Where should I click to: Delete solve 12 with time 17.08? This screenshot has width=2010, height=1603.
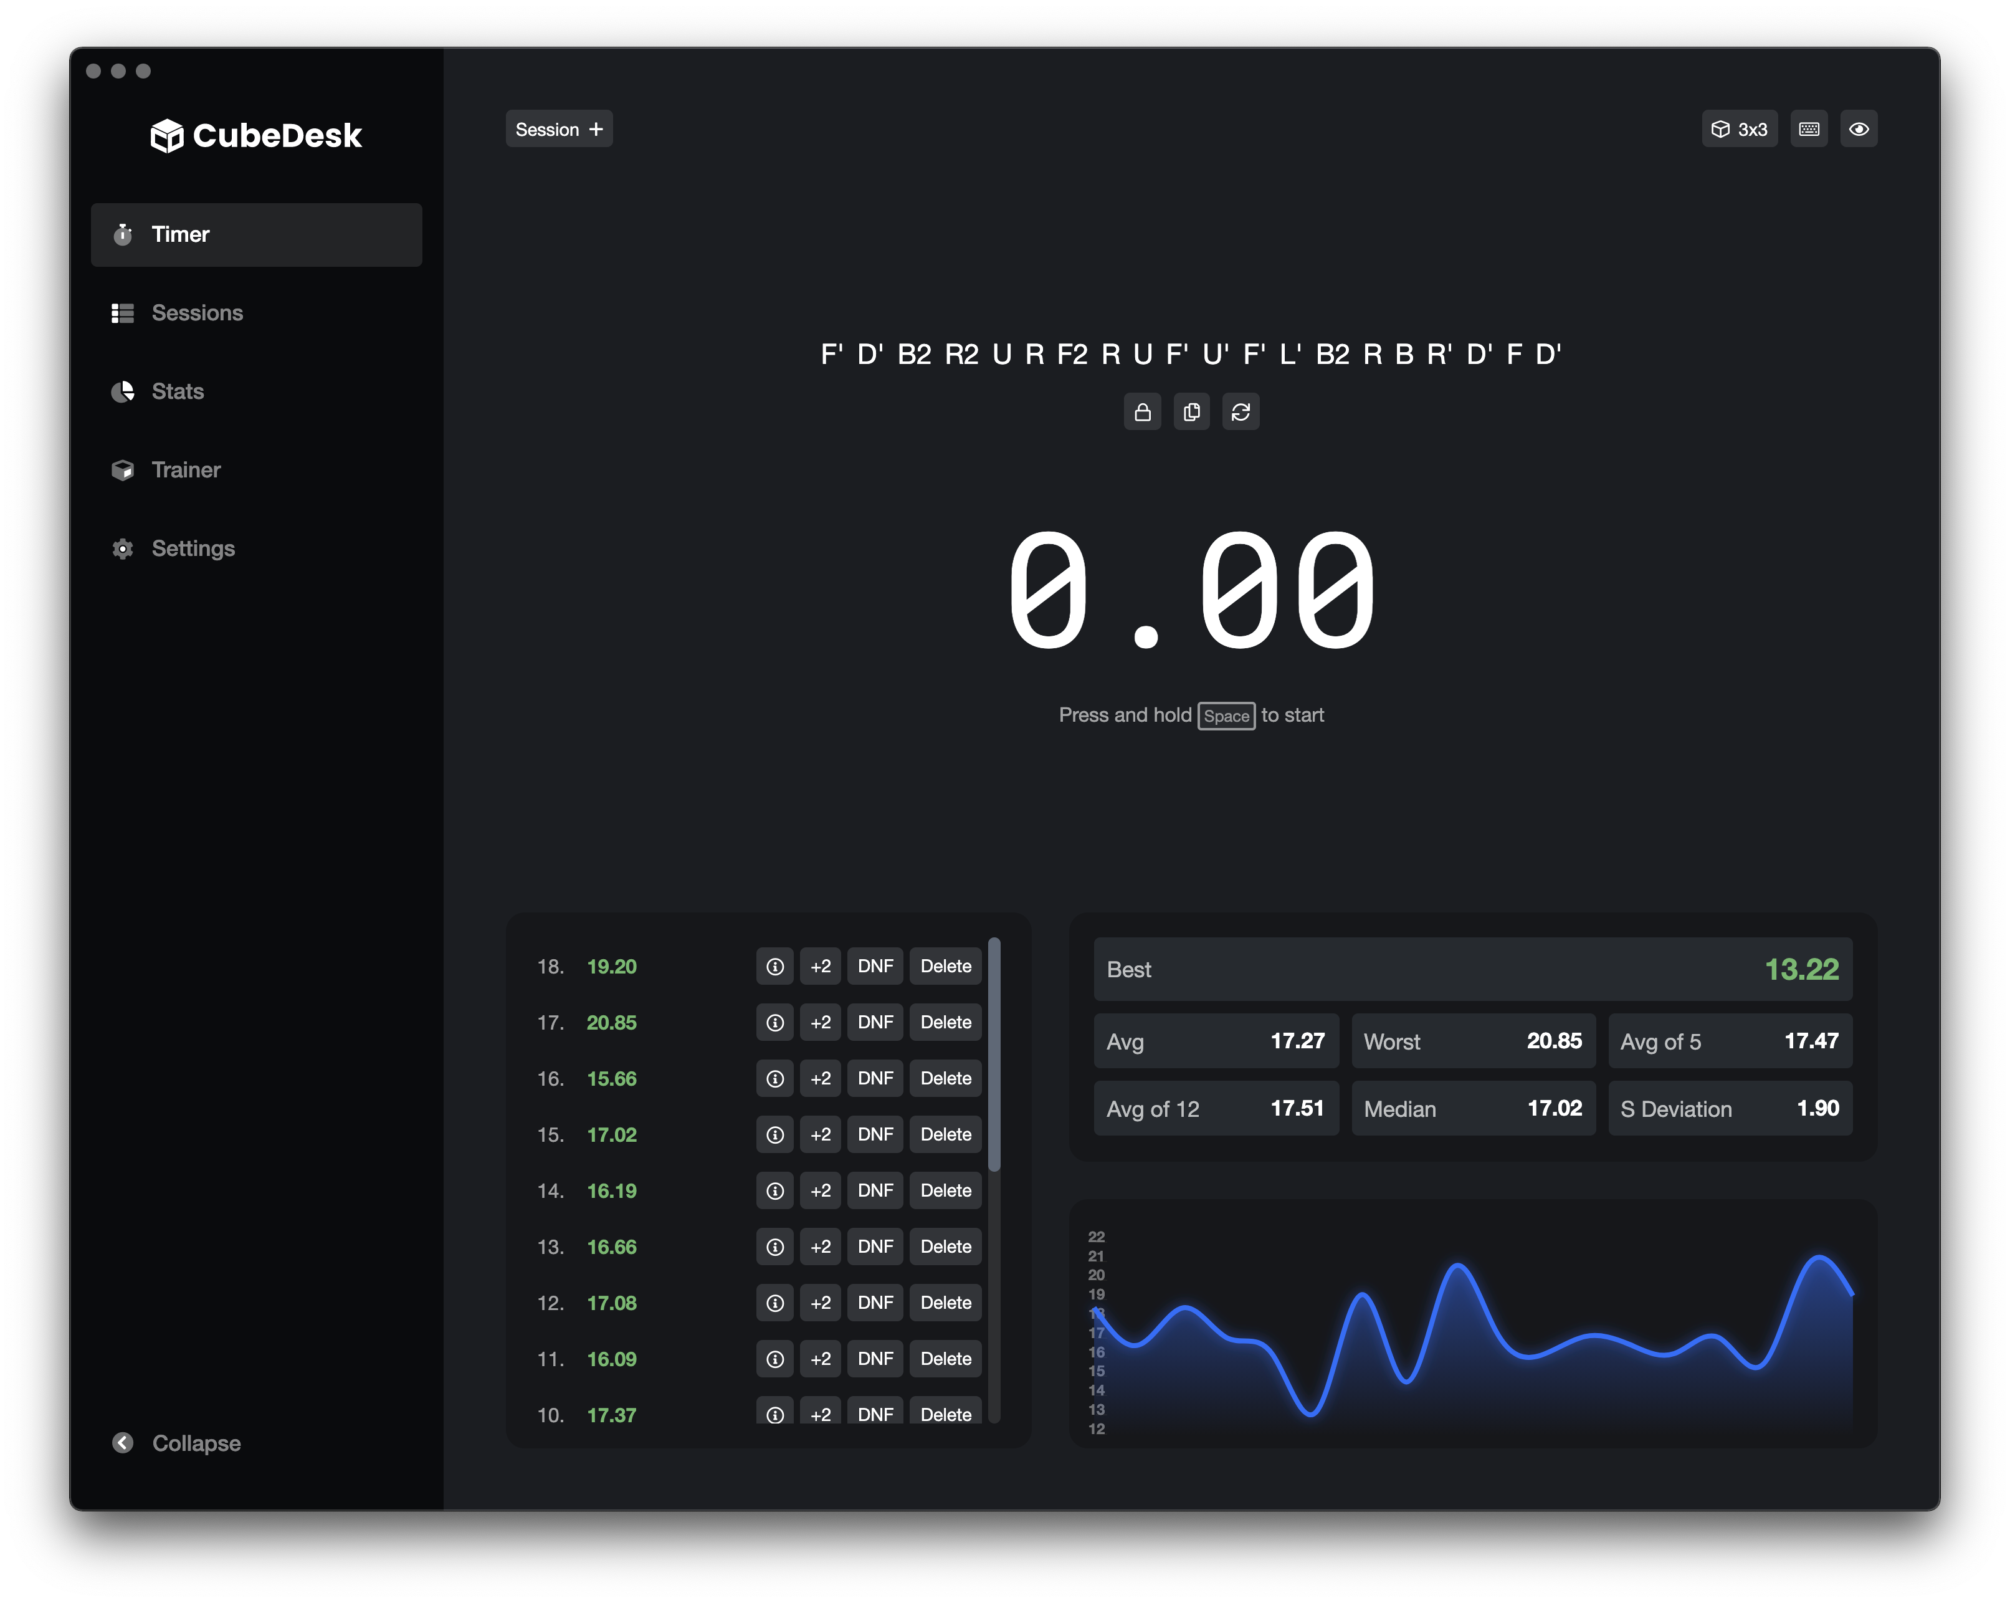945,1303
